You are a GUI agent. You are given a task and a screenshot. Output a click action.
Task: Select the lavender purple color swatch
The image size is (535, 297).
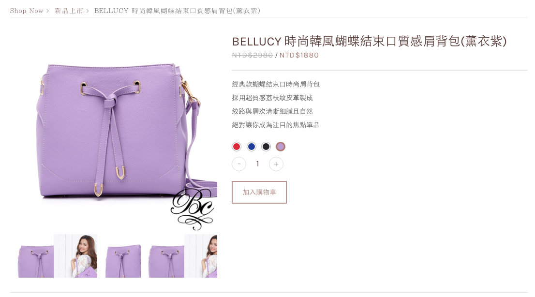(281, 147)
